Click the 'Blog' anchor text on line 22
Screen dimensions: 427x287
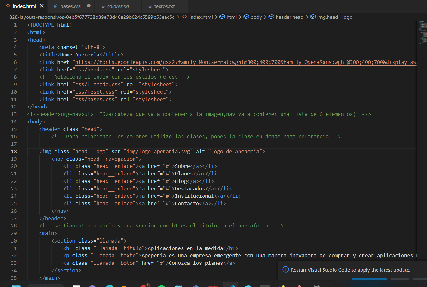181,181
